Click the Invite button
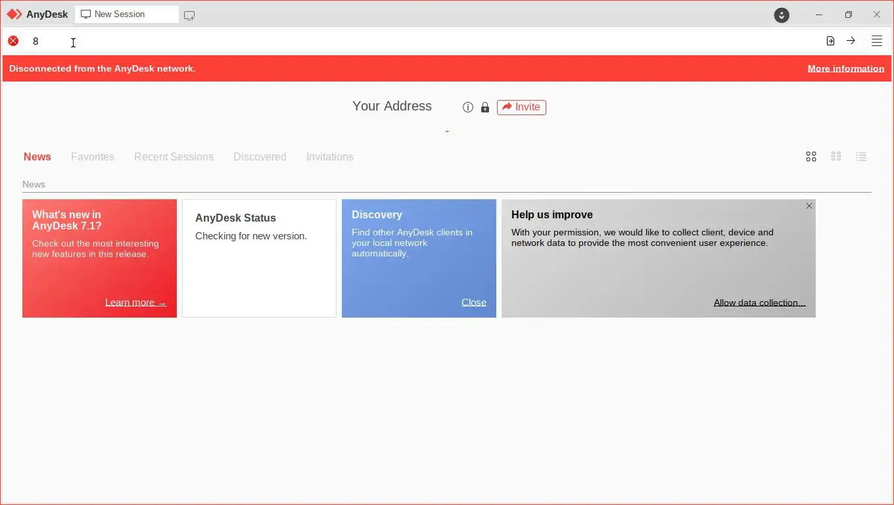Image resolution: width=894 pixels, height=505 pixels. pos(521,107)
